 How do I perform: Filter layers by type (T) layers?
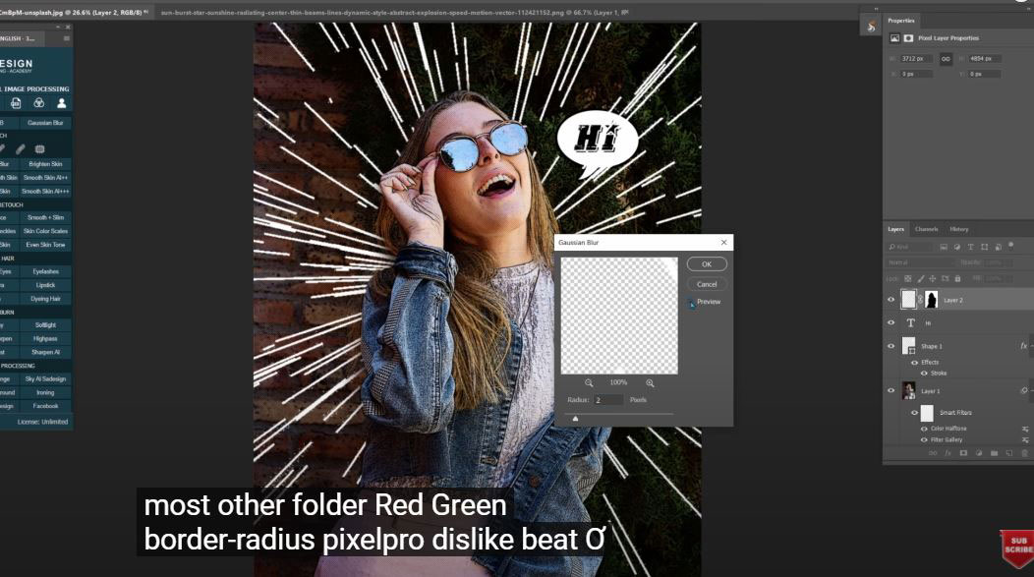[970, 247]
